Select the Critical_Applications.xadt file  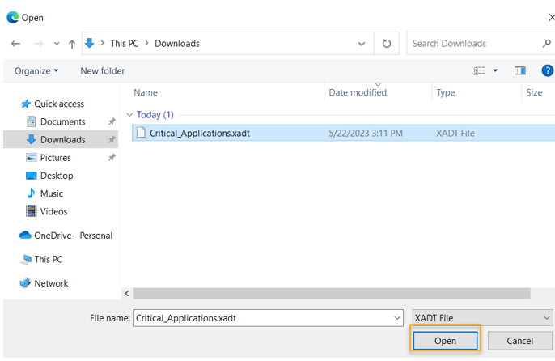199,133
